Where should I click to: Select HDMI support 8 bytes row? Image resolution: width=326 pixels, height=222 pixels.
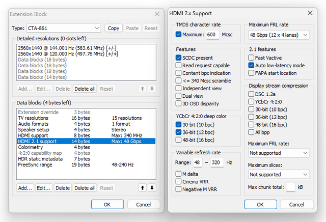(86, 135)
